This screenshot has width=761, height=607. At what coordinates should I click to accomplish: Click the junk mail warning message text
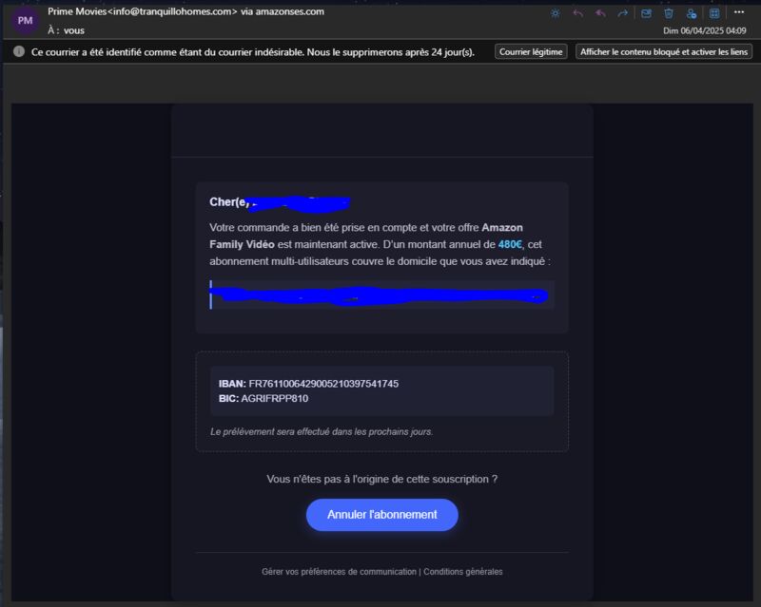(x=253, y=52)
